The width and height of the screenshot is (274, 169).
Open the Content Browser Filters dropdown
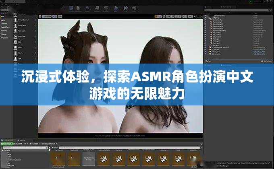(x=55, y=148)
